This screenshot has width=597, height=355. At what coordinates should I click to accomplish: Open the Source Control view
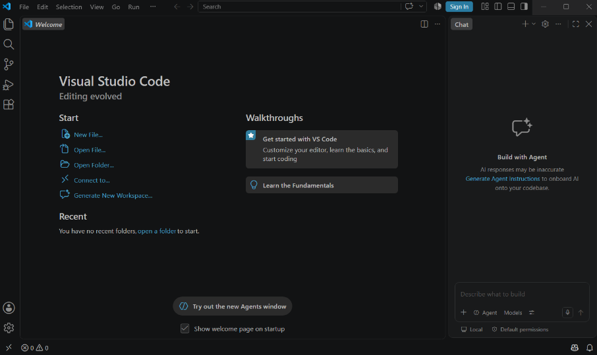tap(9, 64)
